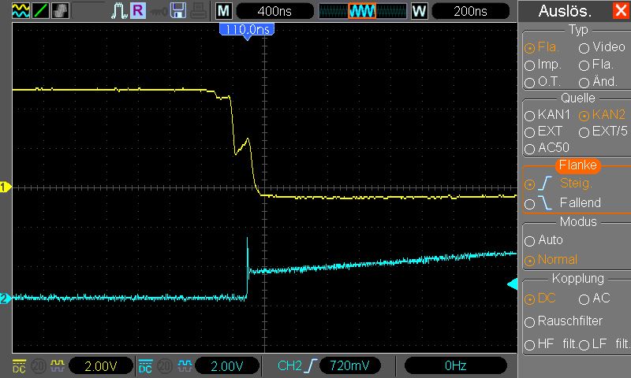Click the CH2 trigger source label
The height and width of the screenshot is (378, 631).
tap(289, 365)
